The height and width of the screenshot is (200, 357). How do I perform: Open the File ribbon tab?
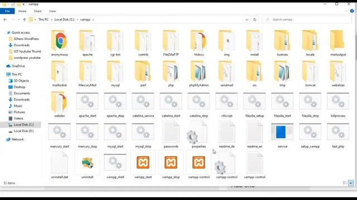pyautogui.click(x=7, y=11)
